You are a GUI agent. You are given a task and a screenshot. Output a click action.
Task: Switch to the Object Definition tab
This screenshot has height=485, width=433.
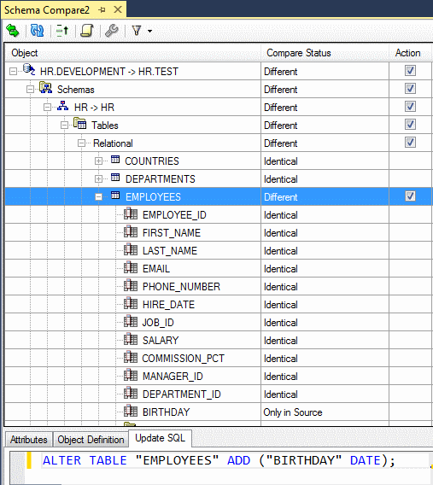click(91, 440)
